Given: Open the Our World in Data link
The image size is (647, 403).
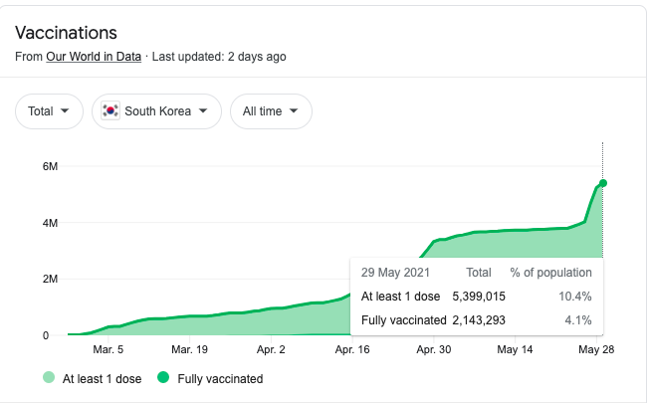Looking at the screenshot, I should click(x=94, y=57).
